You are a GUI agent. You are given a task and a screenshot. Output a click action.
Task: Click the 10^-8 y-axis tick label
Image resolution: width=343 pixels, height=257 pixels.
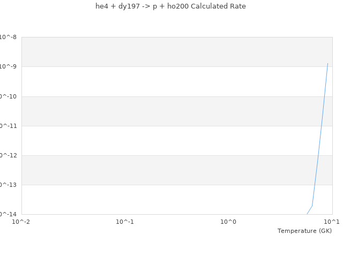click(8, 37)
